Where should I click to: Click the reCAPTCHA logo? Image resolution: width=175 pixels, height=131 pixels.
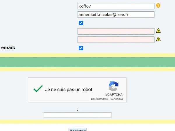pos(113,87)
